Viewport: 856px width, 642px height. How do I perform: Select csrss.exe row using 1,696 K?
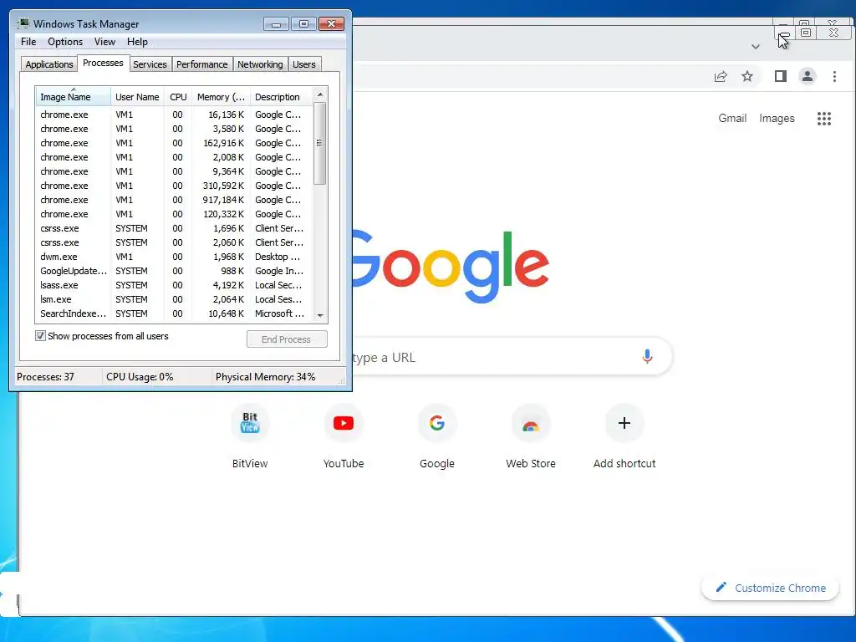tap(174, 228)
